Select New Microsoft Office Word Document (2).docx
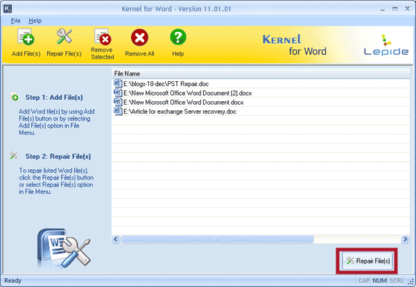Viewport: 416px width, 287px height. [x=186, y=93]
